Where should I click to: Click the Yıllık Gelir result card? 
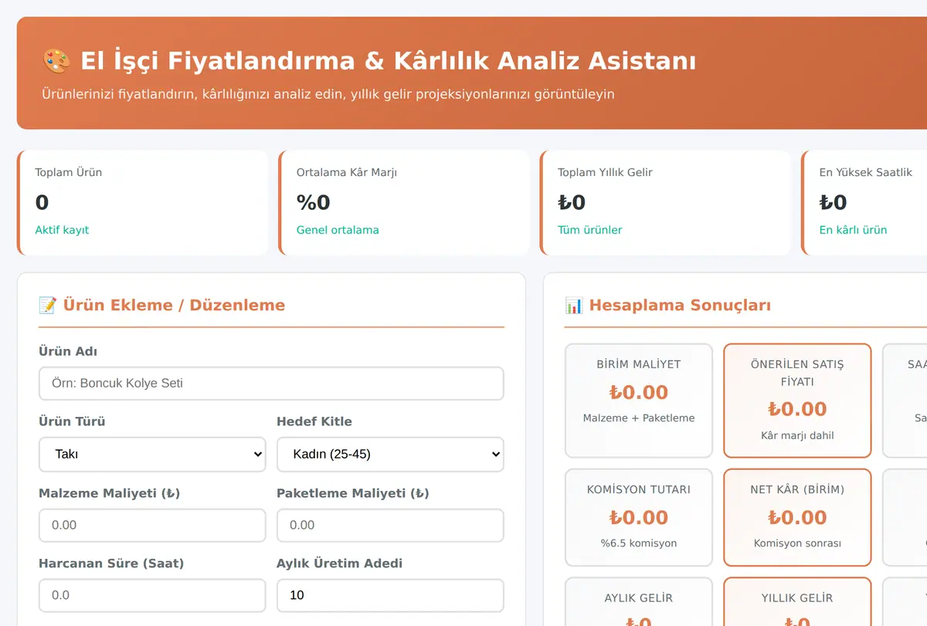pos(797,602)
